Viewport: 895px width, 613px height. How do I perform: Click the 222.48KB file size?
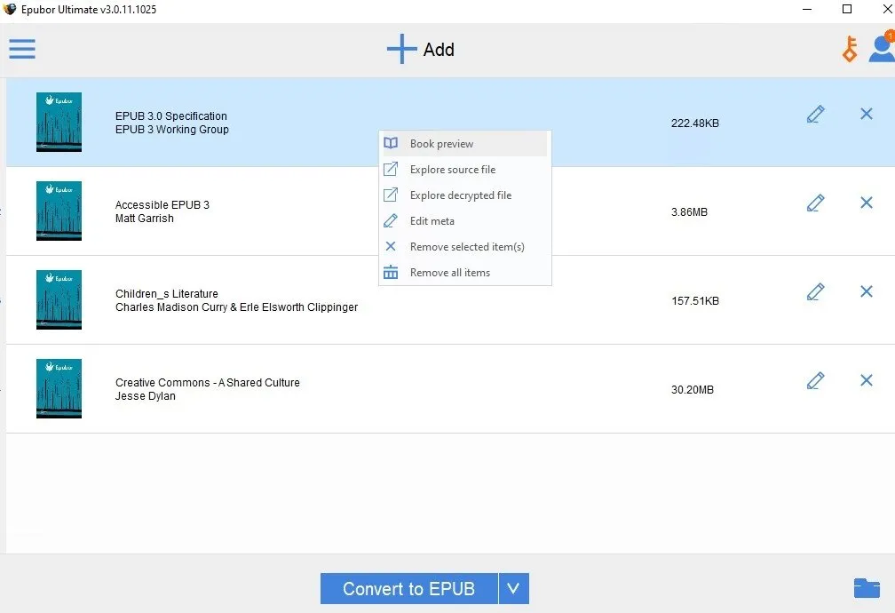[x=694, y=123]
